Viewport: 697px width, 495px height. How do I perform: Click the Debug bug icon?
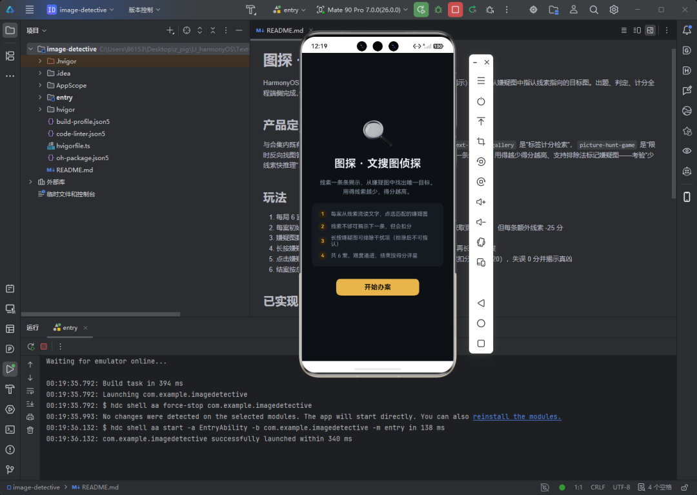pyautogui.click(x=438, y=9)
